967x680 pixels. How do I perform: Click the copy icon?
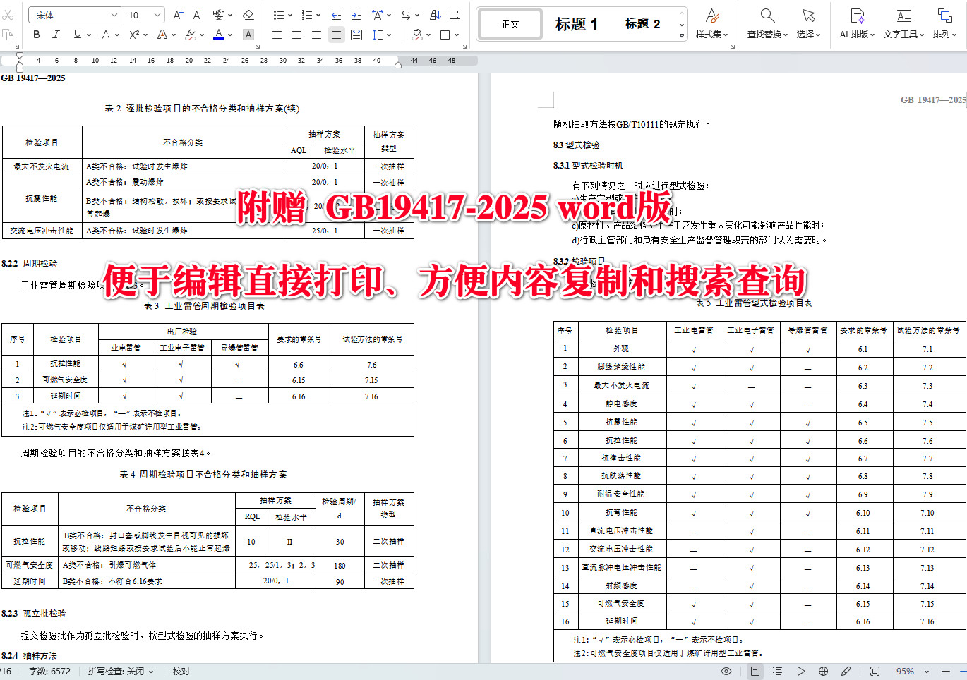(x=8, y=35)
